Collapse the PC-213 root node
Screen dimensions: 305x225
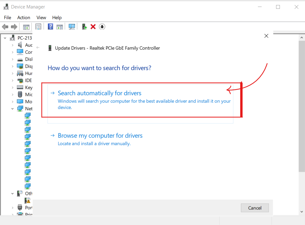point(5,38)
